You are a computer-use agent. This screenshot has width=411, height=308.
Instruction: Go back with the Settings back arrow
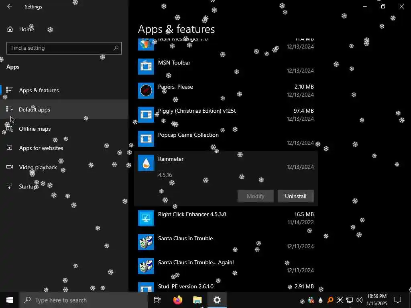10,6
